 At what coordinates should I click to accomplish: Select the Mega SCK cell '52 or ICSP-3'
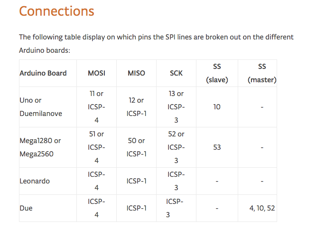(176, 147)
